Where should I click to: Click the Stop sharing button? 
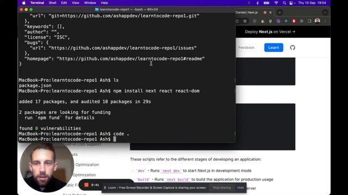(x=222, y=188)
